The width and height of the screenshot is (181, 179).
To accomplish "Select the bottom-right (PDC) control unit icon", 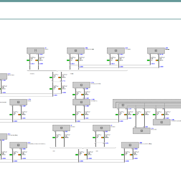I will [x=130, y=145].
